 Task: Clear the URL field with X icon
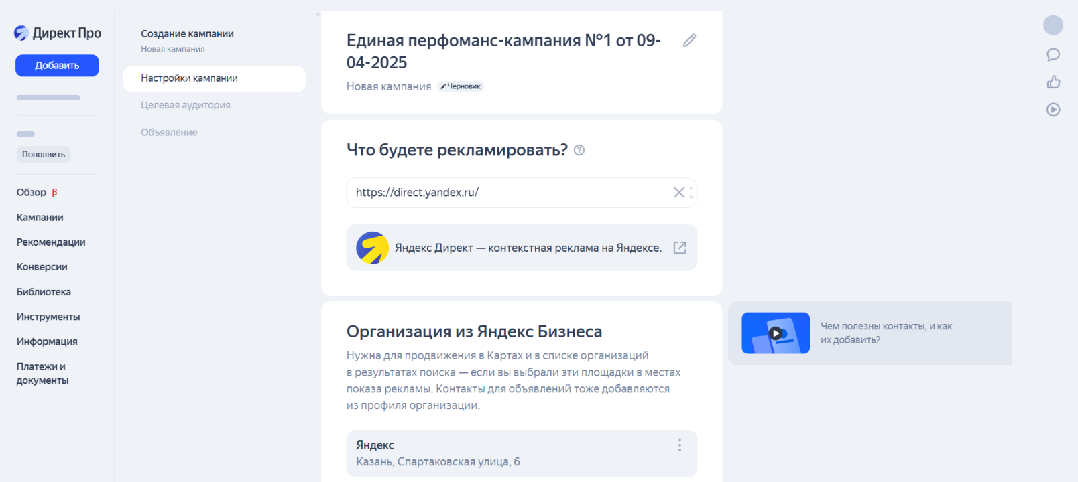click(678, 193)
